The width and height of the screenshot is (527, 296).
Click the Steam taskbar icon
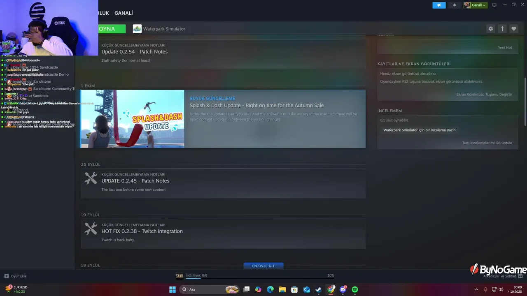click(319, 289)
